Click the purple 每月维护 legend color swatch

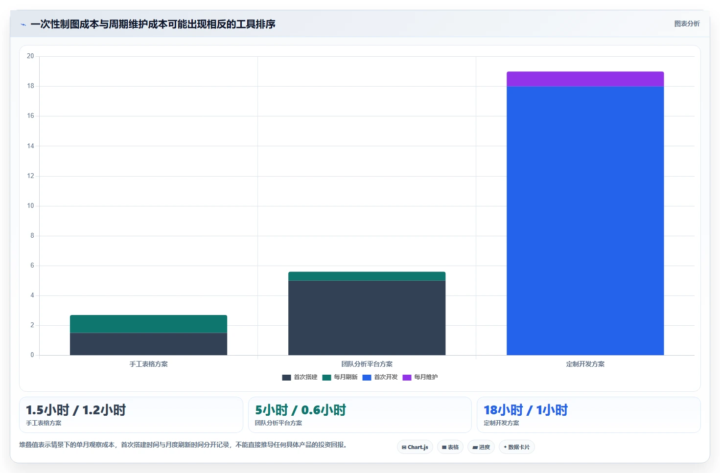[x=407, y=378]
